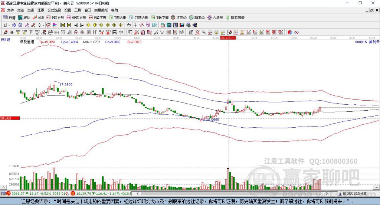Expand the candlestick style dropdown arrow
Image resolution: width=380 pixels, height=205 pixels.
click(43, 25)
